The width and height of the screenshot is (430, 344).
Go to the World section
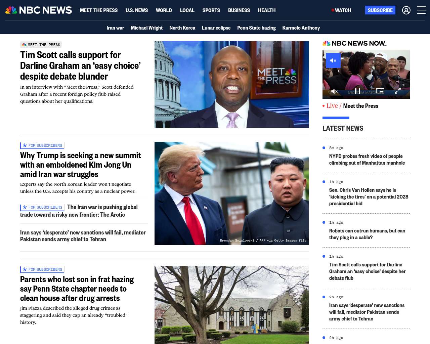[164, 10]
